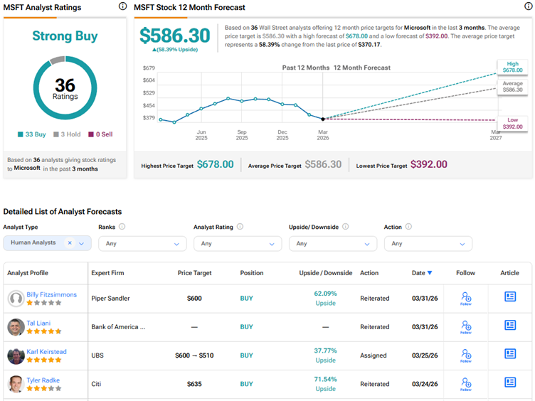The image size is (535, 401).
Task: Open article for Tyler Radke rating
Action: click(x=510, y=383)
